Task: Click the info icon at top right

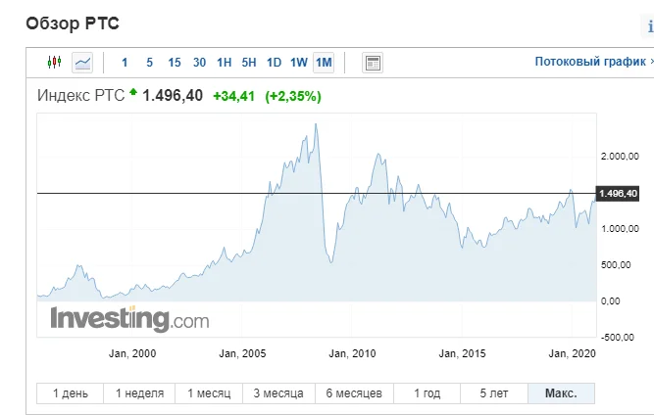Action: tap(650, 28)
